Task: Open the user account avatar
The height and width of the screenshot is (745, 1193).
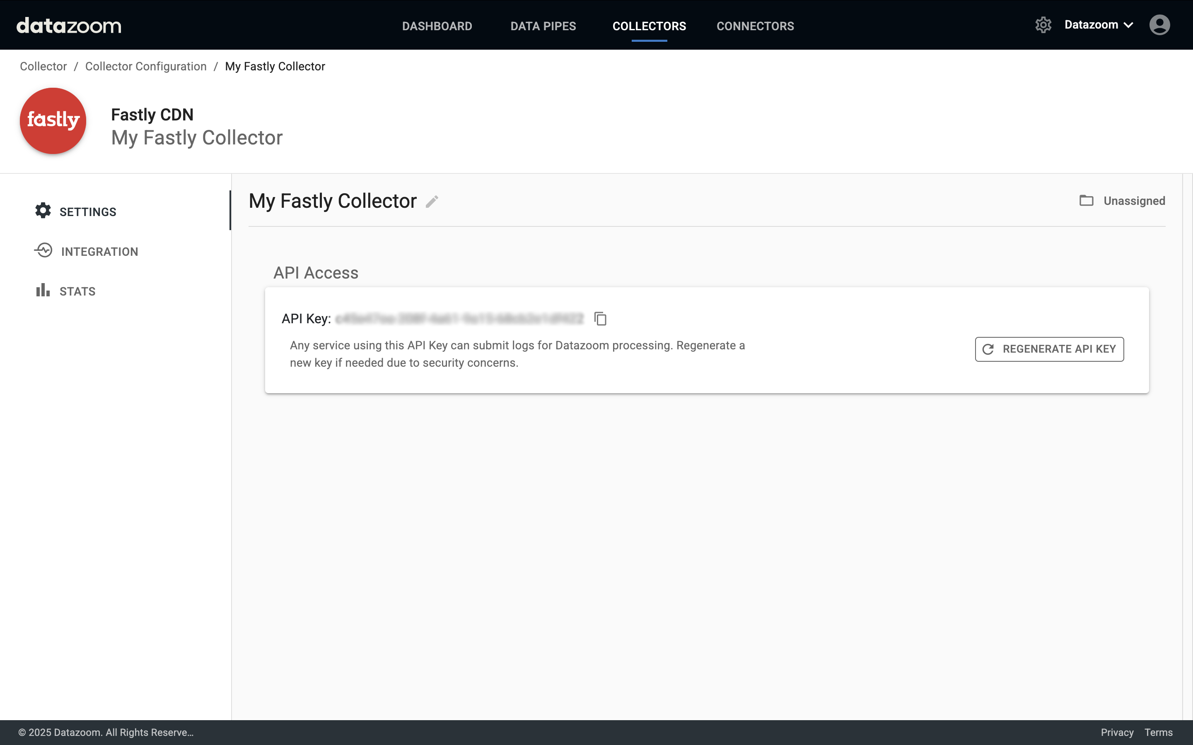Action: tap(1159, 25)
